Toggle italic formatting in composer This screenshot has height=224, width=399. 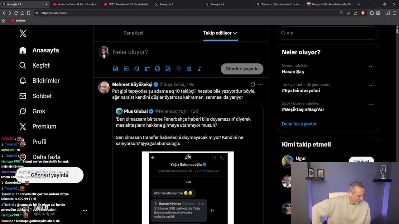pyautogui.click(x=199, y=69)
